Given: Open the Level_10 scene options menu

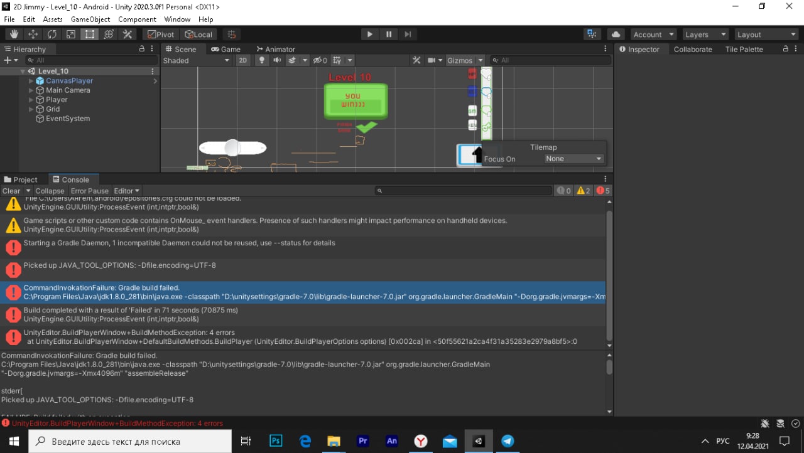Looking at the screenshot, I should point(153,72).
